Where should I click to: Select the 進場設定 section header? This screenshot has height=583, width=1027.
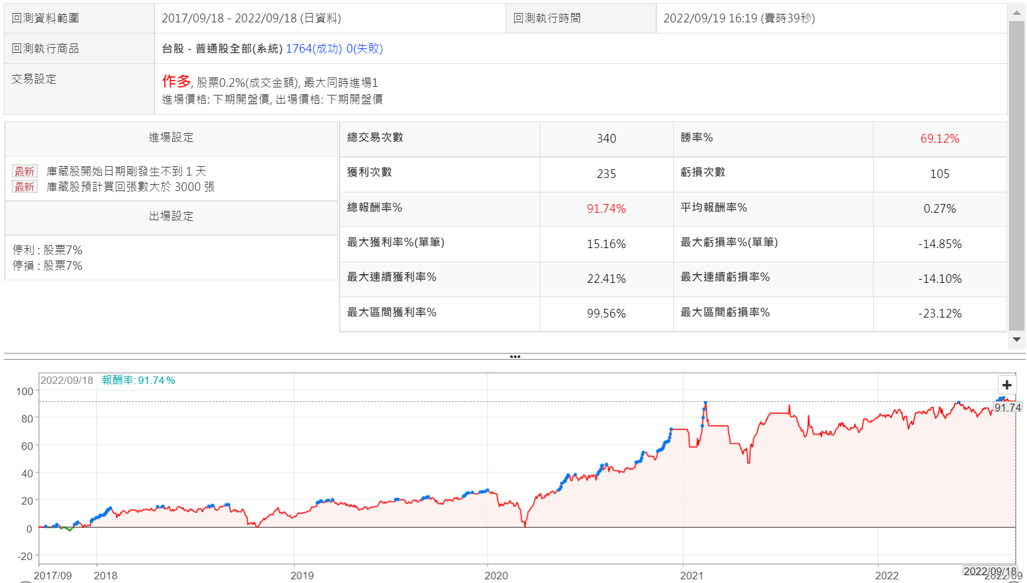click(171, 138)
